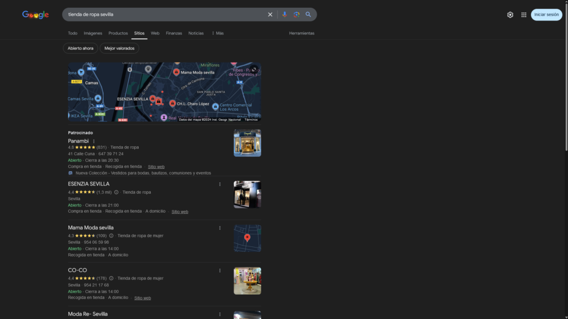Image resolution: width=568 pixels, height=319 pixels.
Task: Open more options for Mama Moda sevilla
Action: pos(220,228)
